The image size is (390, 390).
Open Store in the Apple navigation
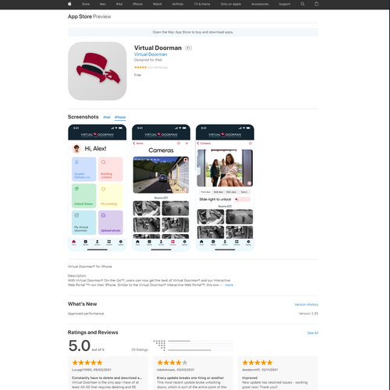86,4
